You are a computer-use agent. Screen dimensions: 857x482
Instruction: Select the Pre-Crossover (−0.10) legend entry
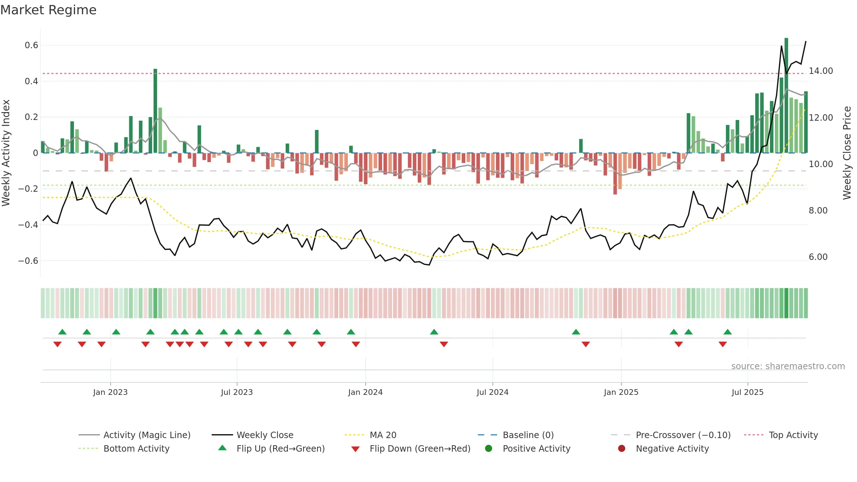pyautogui.click(x=671, y=435)
